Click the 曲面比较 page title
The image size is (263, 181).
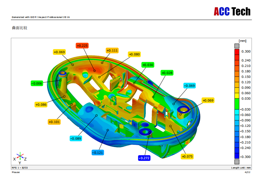(x=20, y=28)
